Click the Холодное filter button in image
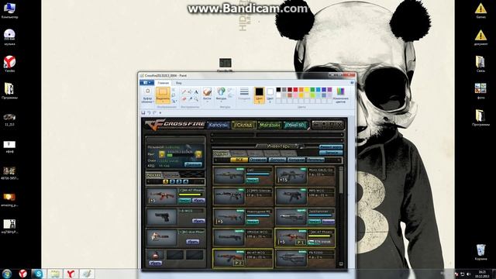The width and height of the screenshot is (496, 279). (296, 160)
